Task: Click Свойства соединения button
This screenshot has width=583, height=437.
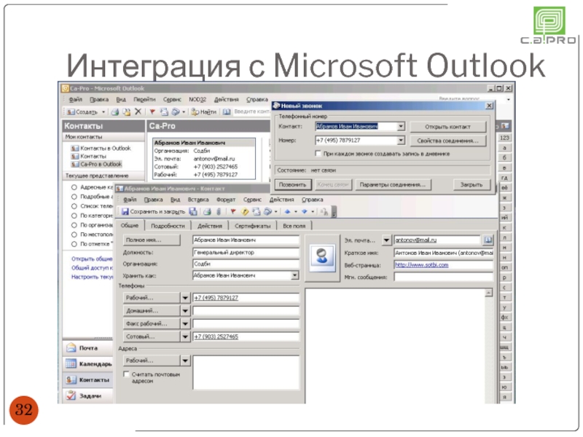Action: click(447, 141)
